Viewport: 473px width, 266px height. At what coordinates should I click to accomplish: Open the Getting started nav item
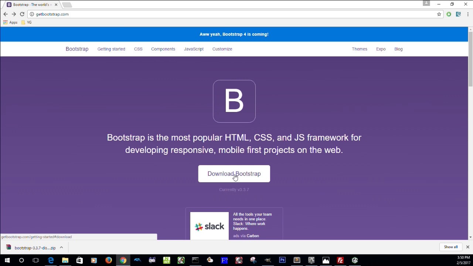111,49
